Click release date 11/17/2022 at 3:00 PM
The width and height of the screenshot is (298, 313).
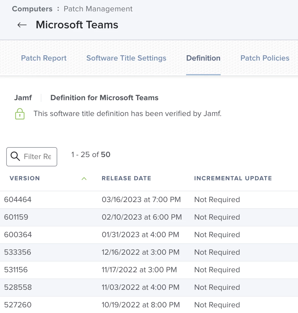pos(139,270)
